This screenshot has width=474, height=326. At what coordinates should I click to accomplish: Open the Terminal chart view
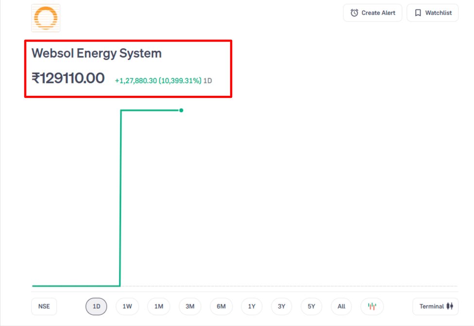(x=436, y=307)
